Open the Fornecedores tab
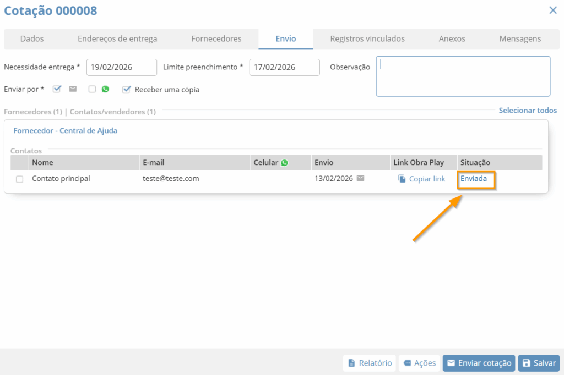Screen dimensions: 564x375 (216, 39)
